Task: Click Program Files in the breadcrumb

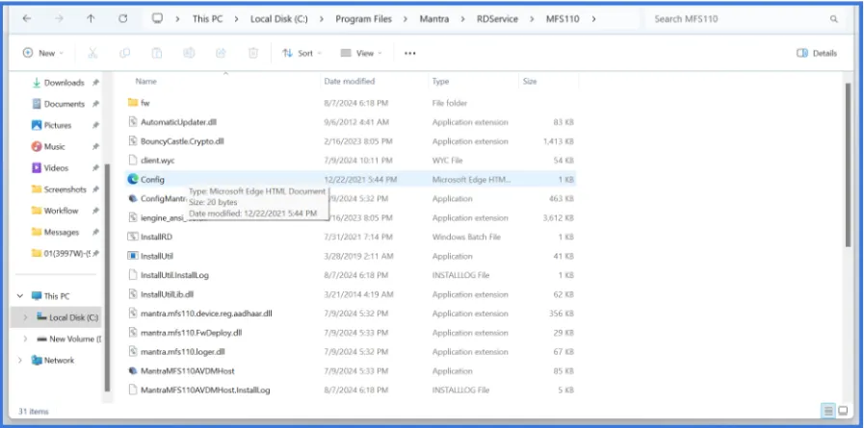Action: (x=364, y=19)
